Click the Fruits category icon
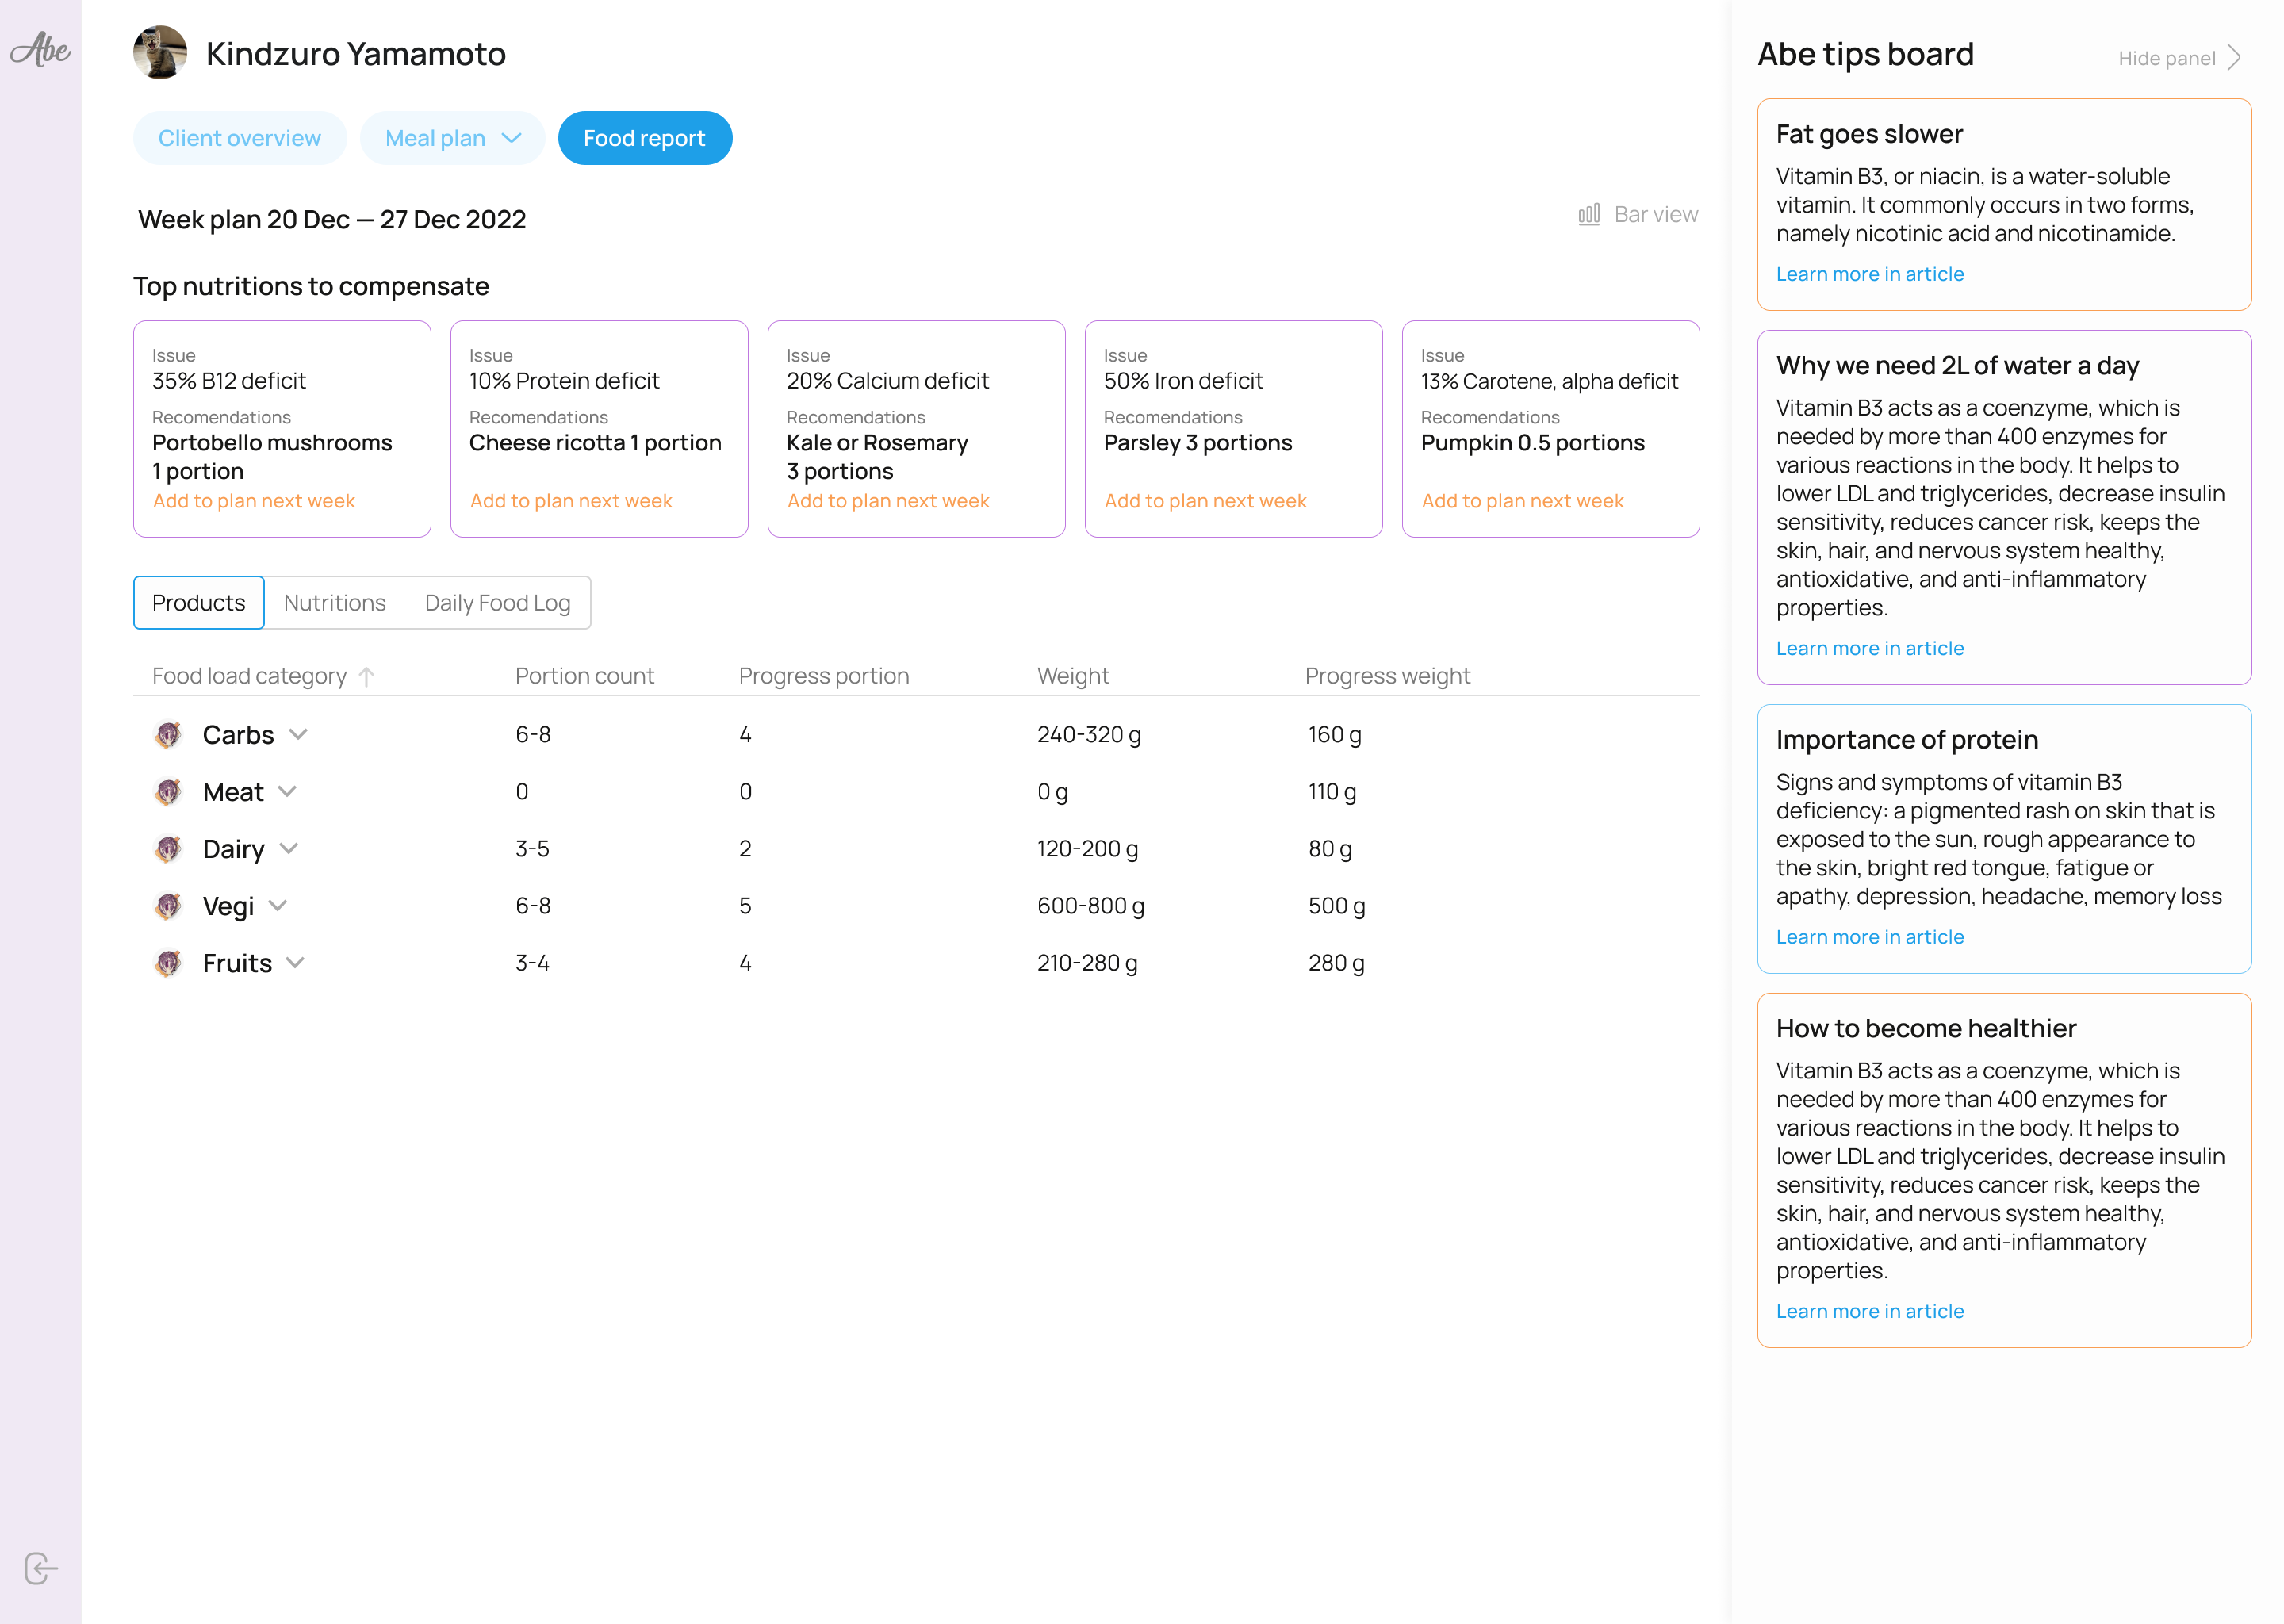The height and width of the screenshot is (1624, 2284). pos(168,963)
